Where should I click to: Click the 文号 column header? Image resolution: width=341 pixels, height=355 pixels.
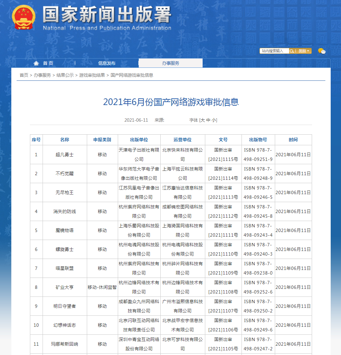coord(223,140)
